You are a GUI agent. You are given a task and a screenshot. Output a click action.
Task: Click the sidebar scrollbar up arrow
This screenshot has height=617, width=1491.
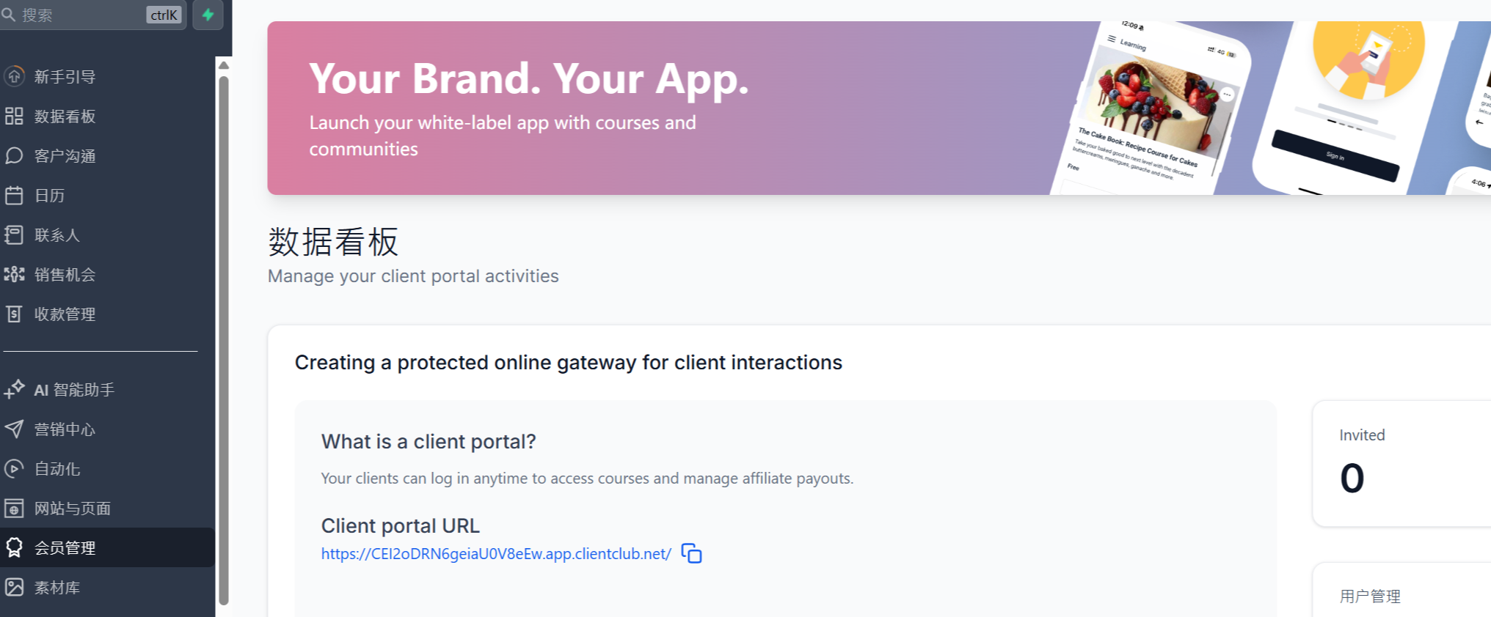pos(224,65)
